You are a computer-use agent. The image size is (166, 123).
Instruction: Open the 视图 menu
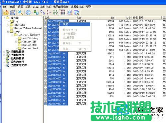coord(20,7)
